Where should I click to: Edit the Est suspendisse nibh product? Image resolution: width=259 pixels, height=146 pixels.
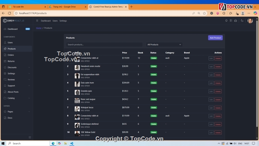coord(211,75)
